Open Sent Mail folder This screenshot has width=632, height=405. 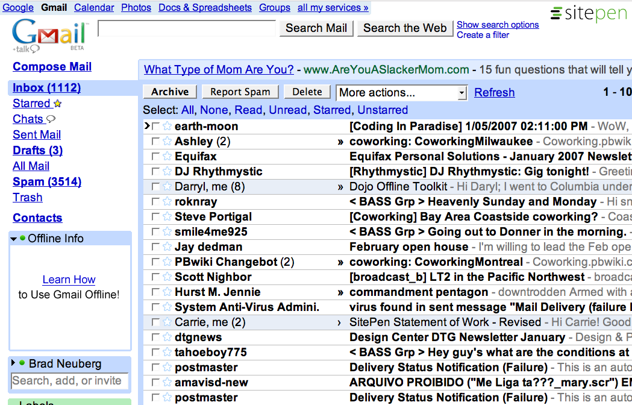[37, 135]
